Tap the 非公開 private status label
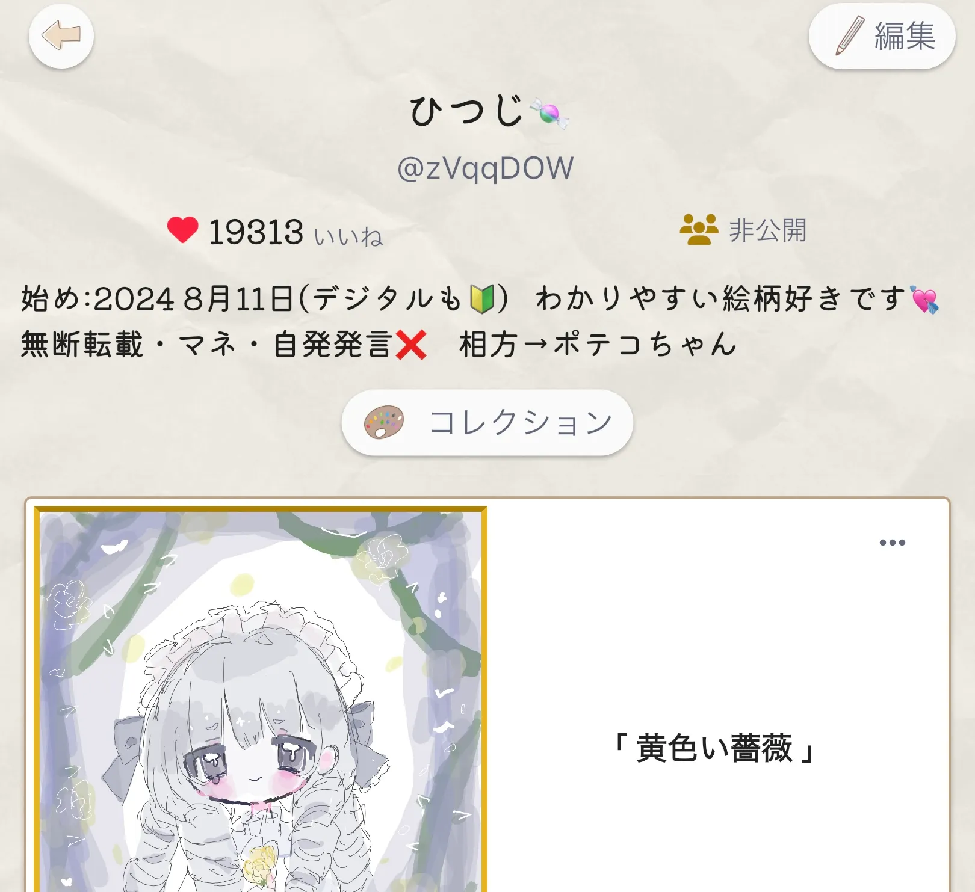This screenshot has width=975, height=892. pos(767,230)
